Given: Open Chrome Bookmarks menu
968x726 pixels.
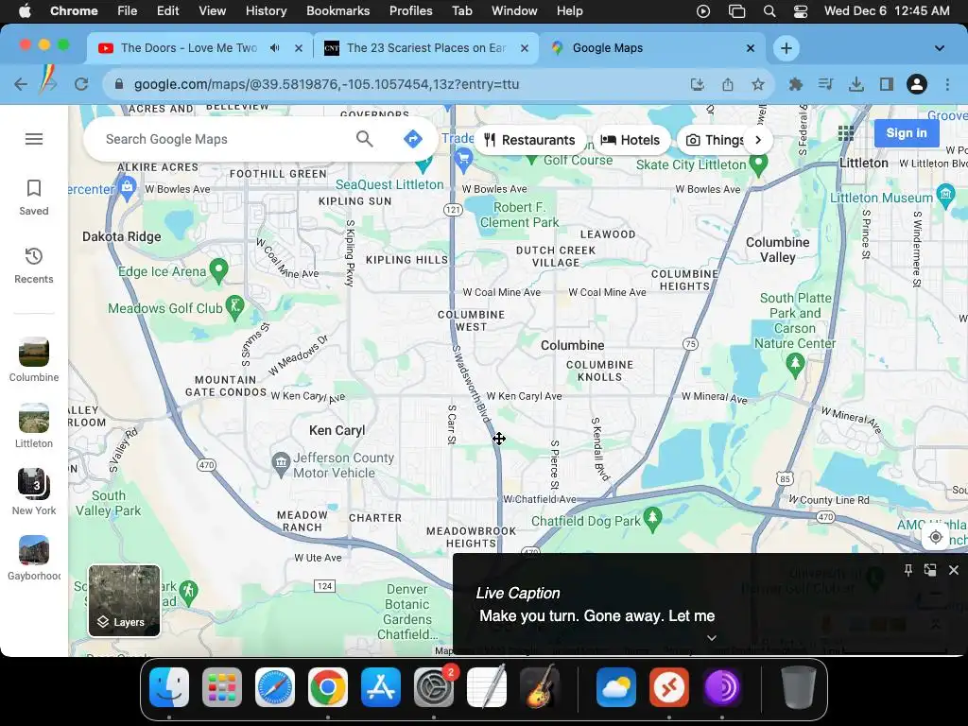Looking at the screenshot, I should [337, 11].
